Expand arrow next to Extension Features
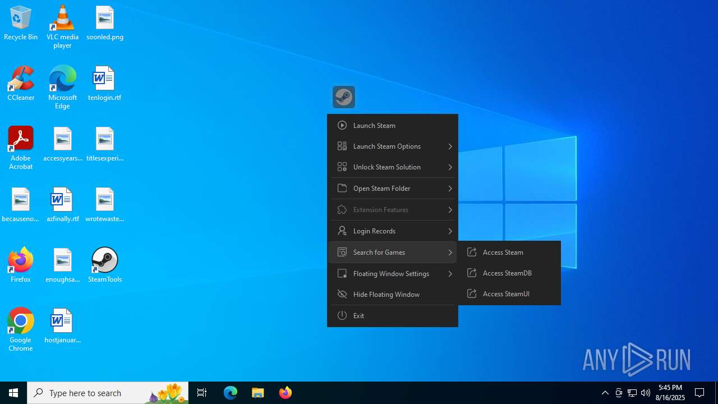 [x=450, y=210]
